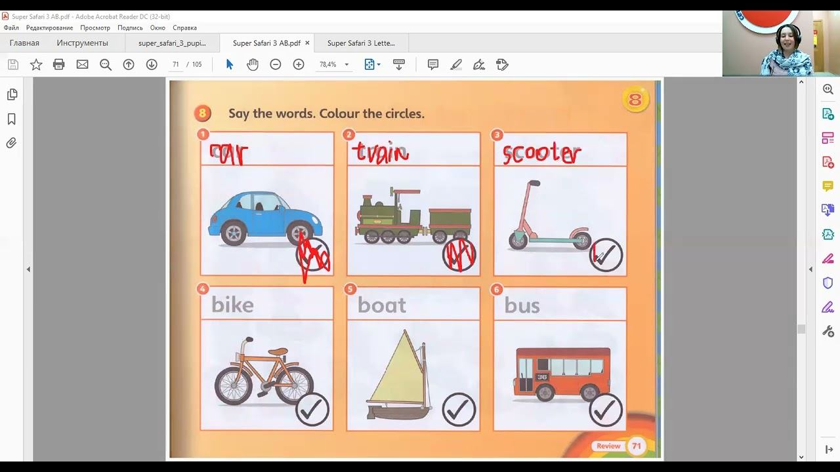Choose the Highlight text pen tool
The width and height of the screenshot is (840, 472).
(456, 64)
